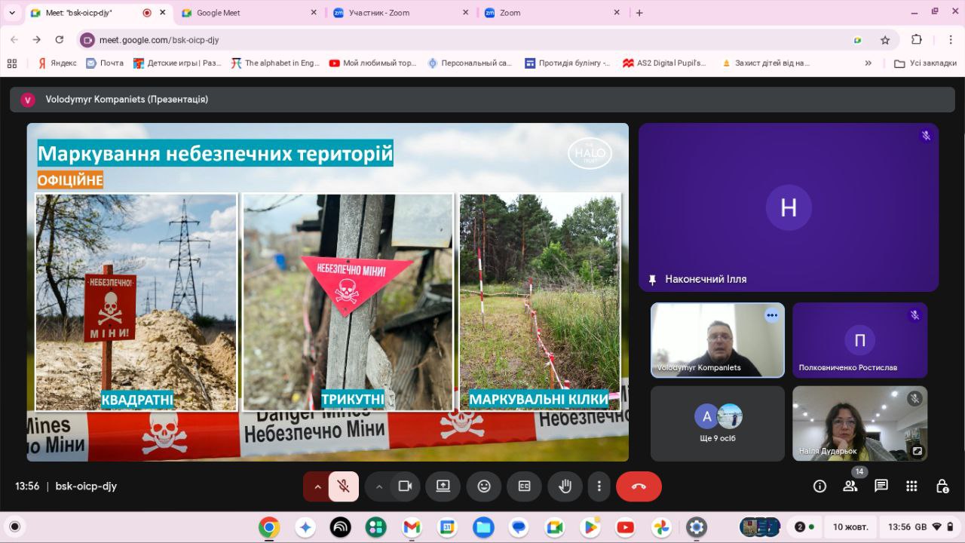Open the three-dot more options menu
965x543 pixels.
pos(599,486)
